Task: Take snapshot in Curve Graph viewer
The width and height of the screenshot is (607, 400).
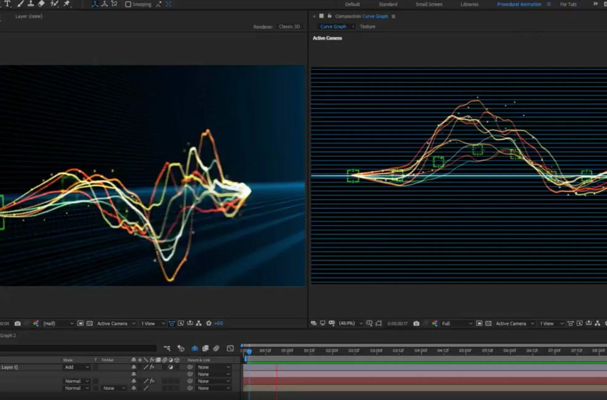Action: click(x=416, y=323)
